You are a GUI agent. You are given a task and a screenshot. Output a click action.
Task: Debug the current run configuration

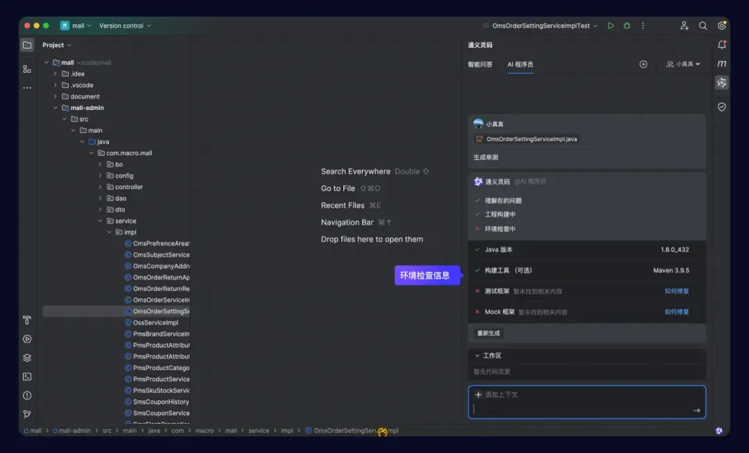click(x=627, y=26)
